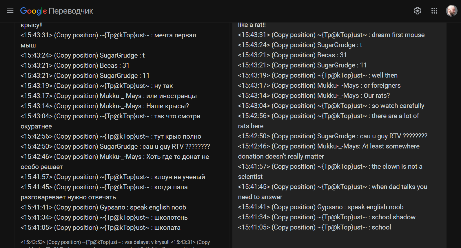Click the account profile avatar
The height and width of the screenshot is (248, 461).
tap(451, 11)
